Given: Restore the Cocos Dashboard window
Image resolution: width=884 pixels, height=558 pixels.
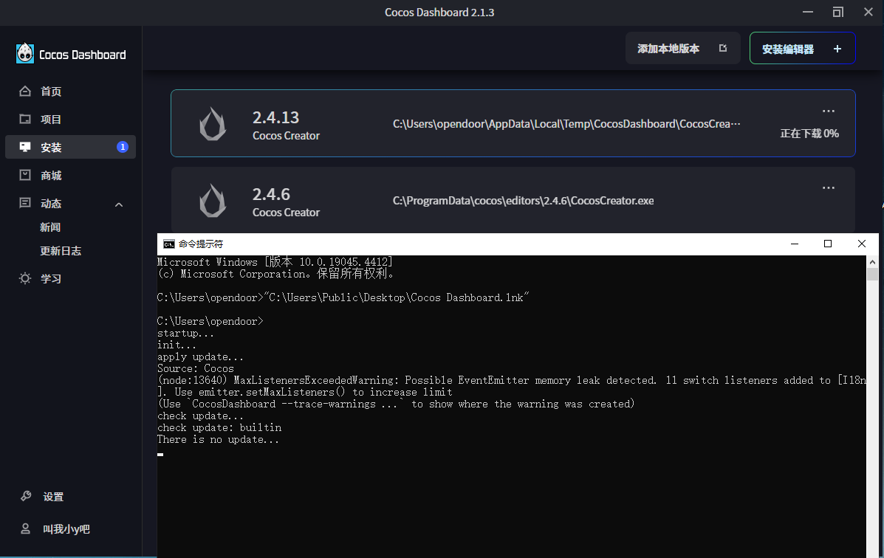Looking at the screenshot, I should point(837,12).
